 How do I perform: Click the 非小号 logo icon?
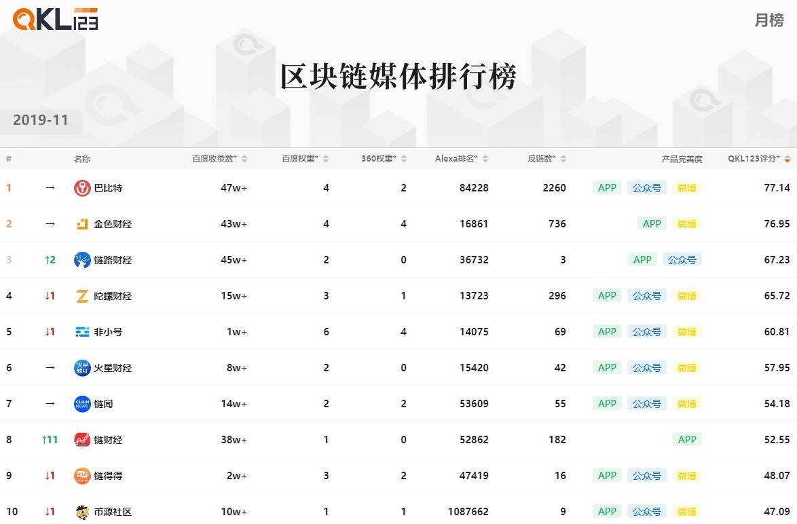82,332
